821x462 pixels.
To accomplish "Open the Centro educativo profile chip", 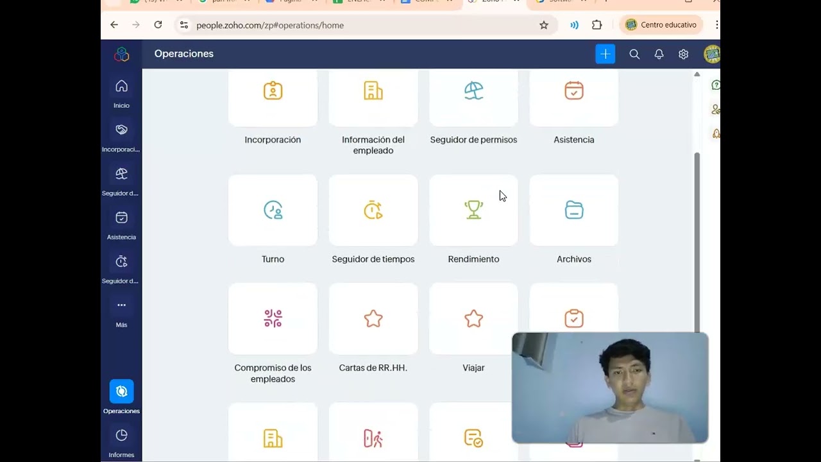I will pyautogui.click(x=661, y=25).
